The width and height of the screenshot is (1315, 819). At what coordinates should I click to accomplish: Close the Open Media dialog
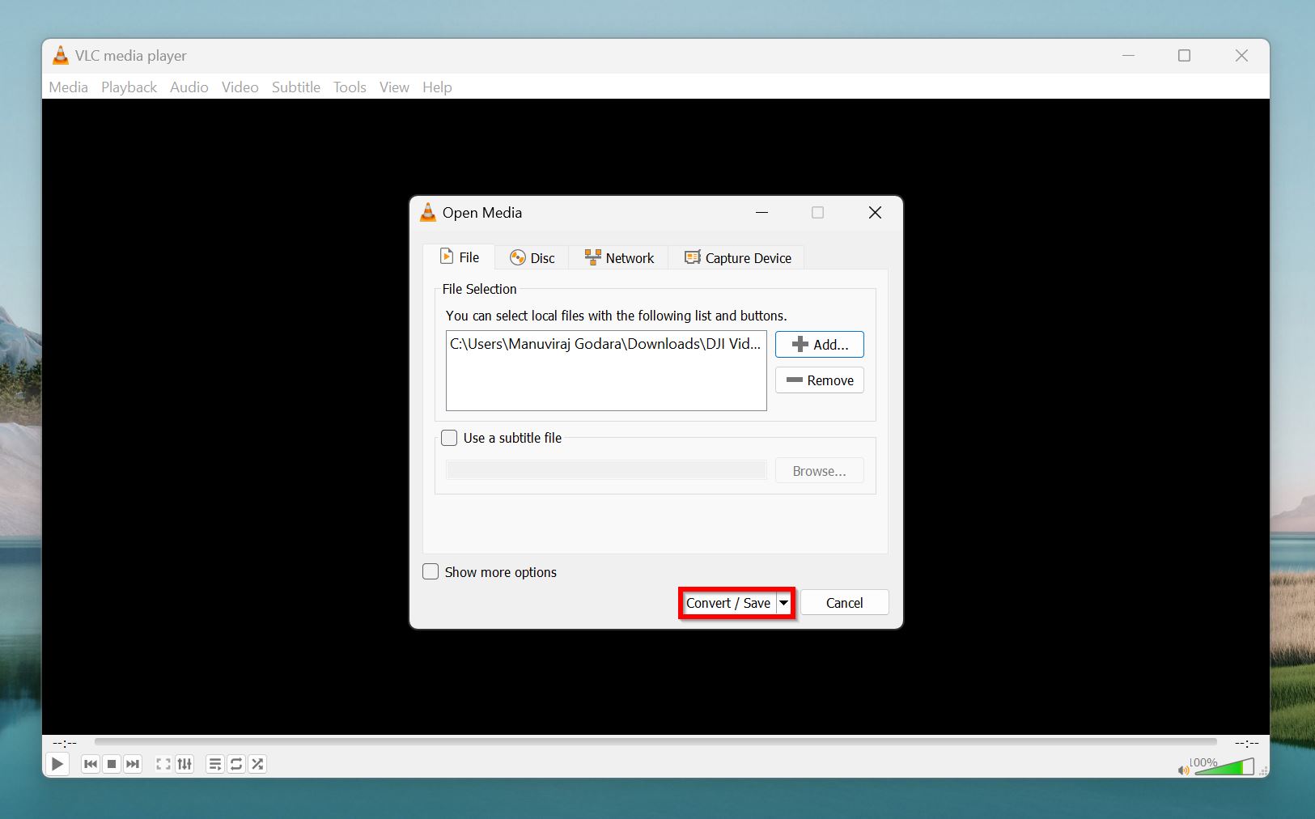click(875, 213)
